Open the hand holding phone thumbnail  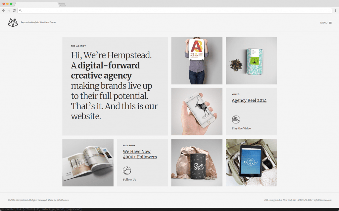[x=197, y=112]
